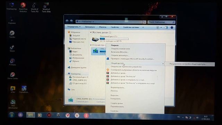Image resolution: width=222 pixels, height=125 pixels.
Task: Open the Game Center desktop shortcut
Action: pyautogui.click(x=12, y=76)
